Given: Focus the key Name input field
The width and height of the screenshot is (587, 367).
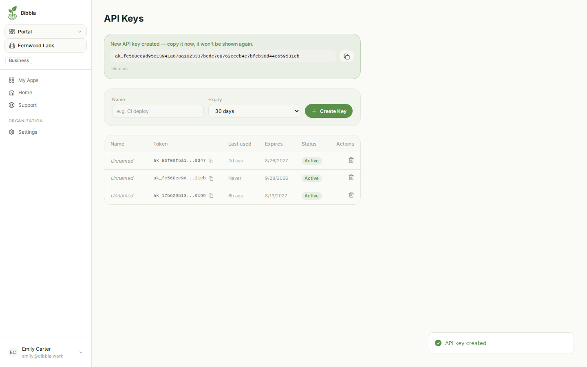Looking at the screenshot, I should coord(158,111).
